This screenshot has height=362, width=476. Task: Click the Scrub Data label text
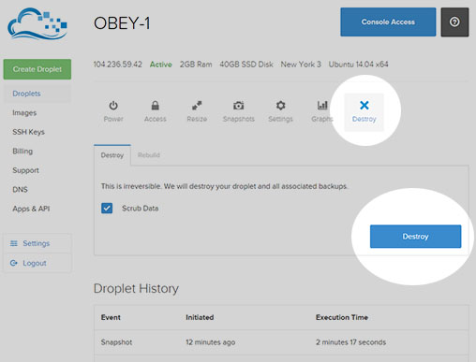(140, 208)
